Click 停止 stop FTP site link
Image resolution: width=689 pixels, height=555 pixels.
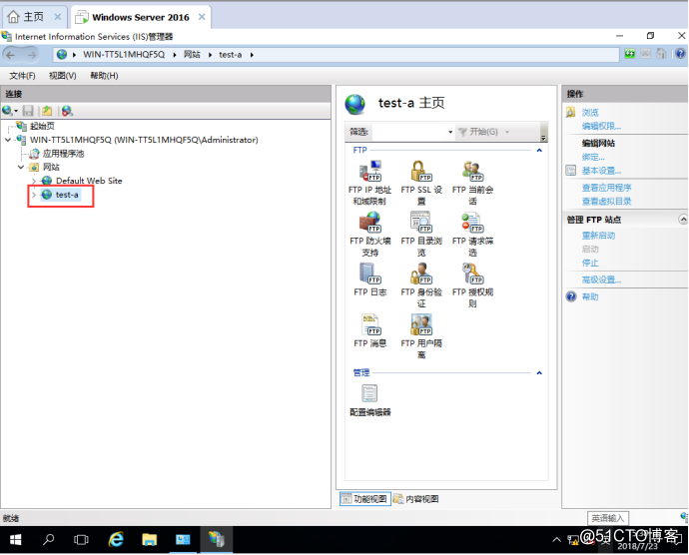(x=590, y=263)
